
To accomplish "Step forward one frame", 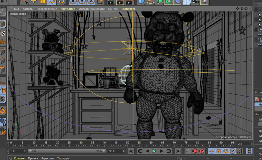I will (161, 151).
